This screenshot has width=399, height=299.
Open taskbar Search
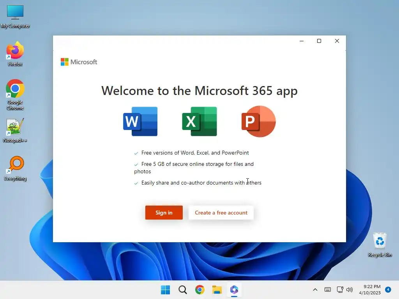tap(183, 290)
